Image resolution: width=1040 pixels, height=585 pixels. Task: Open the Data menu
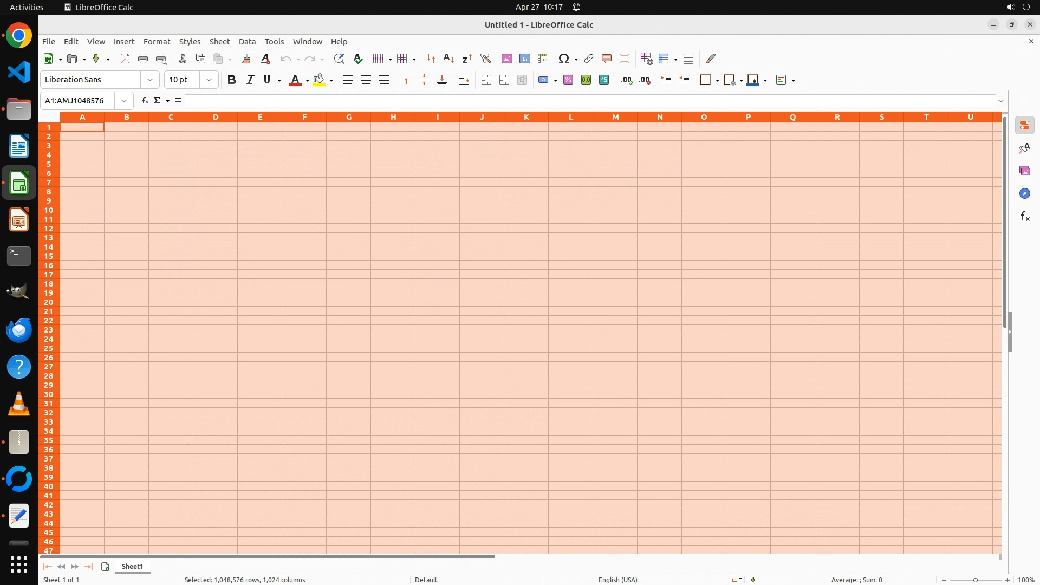(x=247, y=42)
